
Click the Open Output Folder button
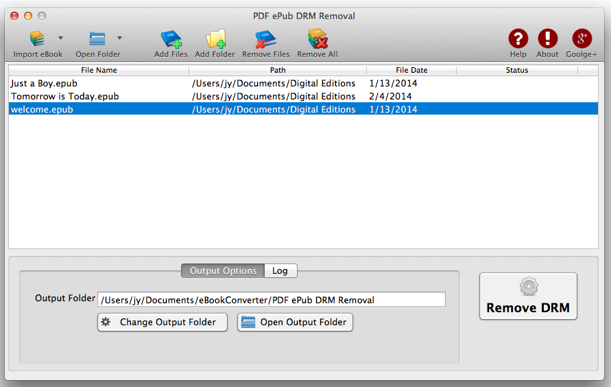tap(295, 322)
